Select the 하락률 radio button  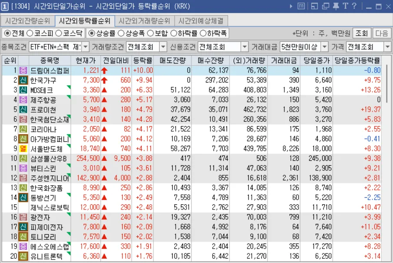[173, 33]
